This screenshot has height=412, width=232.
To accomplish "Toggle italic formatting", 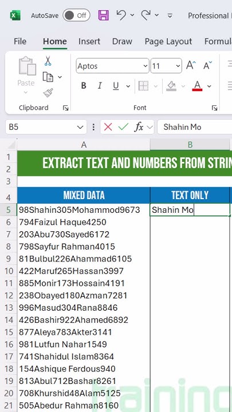I will (x=100, y=86).
